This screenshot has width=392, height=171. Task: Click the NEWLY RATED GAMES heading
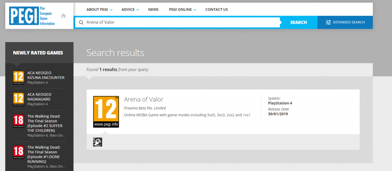tap(38, 53)
